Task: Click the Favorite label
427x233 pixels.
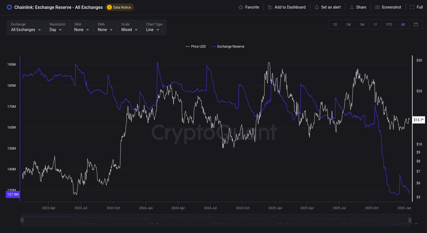Action: coord(252,7)
